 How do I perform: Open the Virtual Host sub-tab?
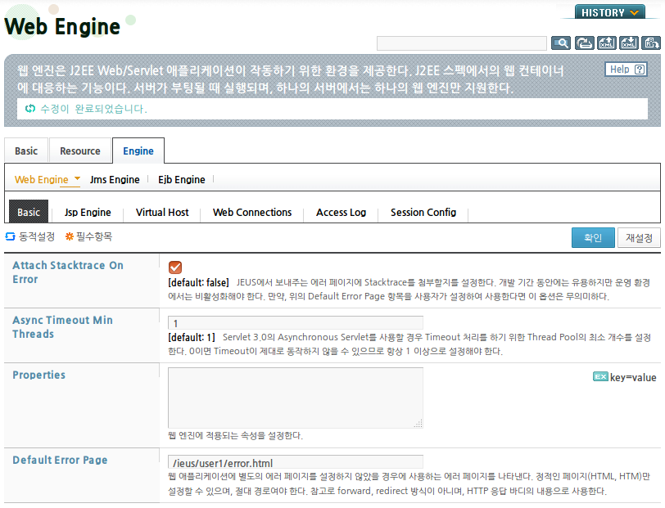[162, 212]
